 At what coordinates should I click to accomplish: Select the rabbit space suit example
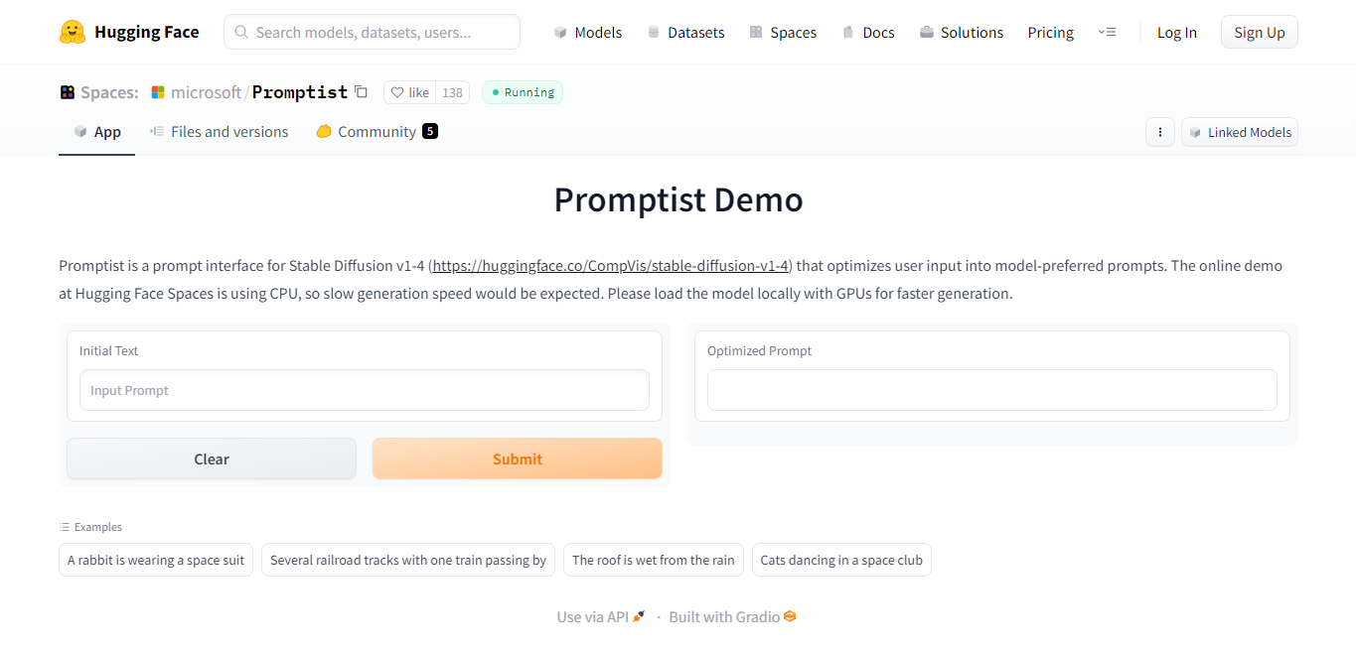tap(156, 560)
